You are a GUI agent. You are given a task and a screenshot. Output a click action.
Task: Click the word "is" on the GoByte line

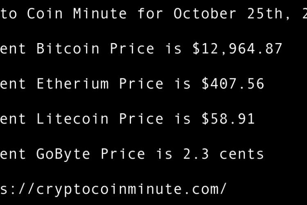[x=164, y=154]
